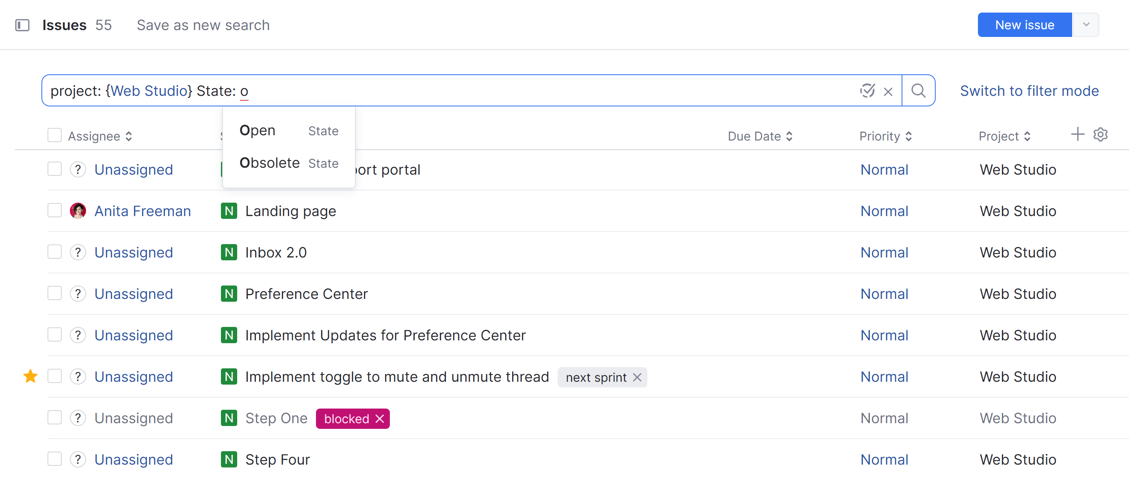Click Anita Freeman's avatar
The image size is (1129, 478).
[x=78, y=211]
